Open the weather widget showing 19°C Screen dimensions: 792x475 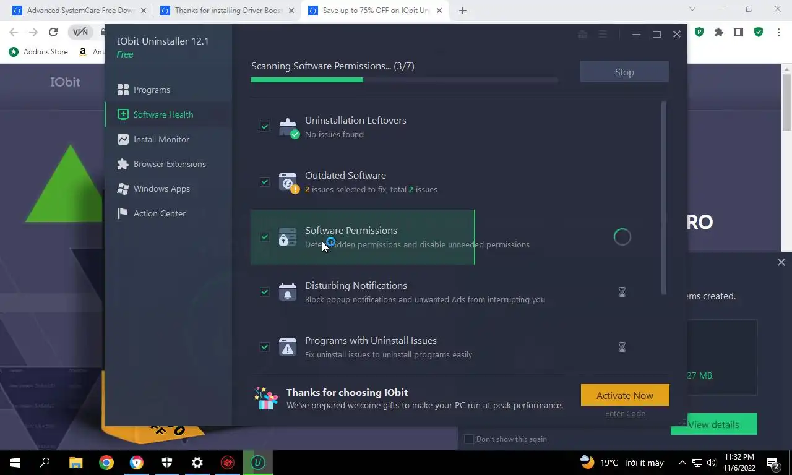pos(622,463)
